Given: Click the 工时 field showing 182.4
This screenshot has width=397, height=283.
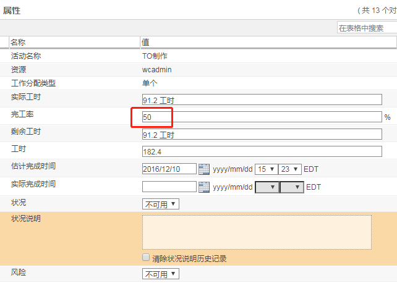Looking at the screenshot, I should [x=262, y=151].
